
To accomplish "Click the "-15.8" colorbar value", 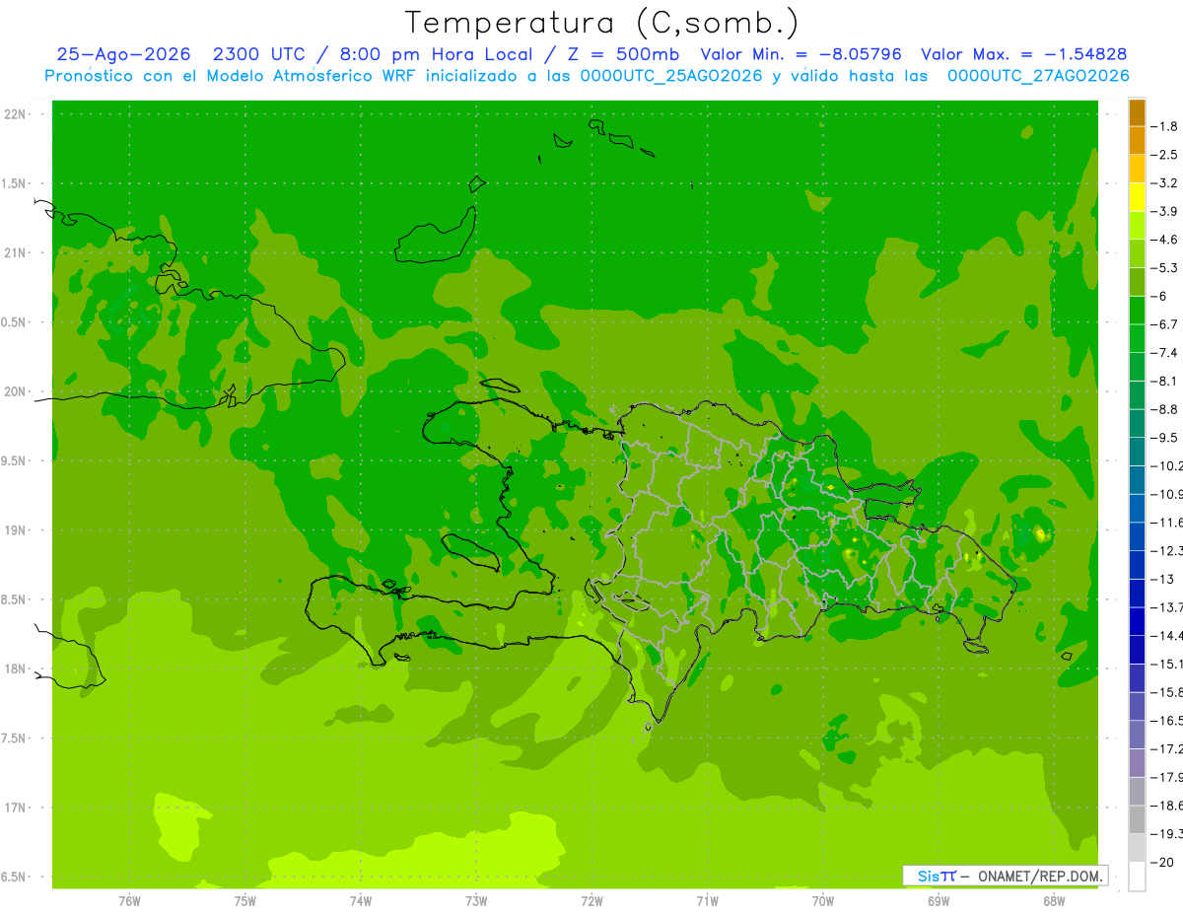I will [1167, 692].
